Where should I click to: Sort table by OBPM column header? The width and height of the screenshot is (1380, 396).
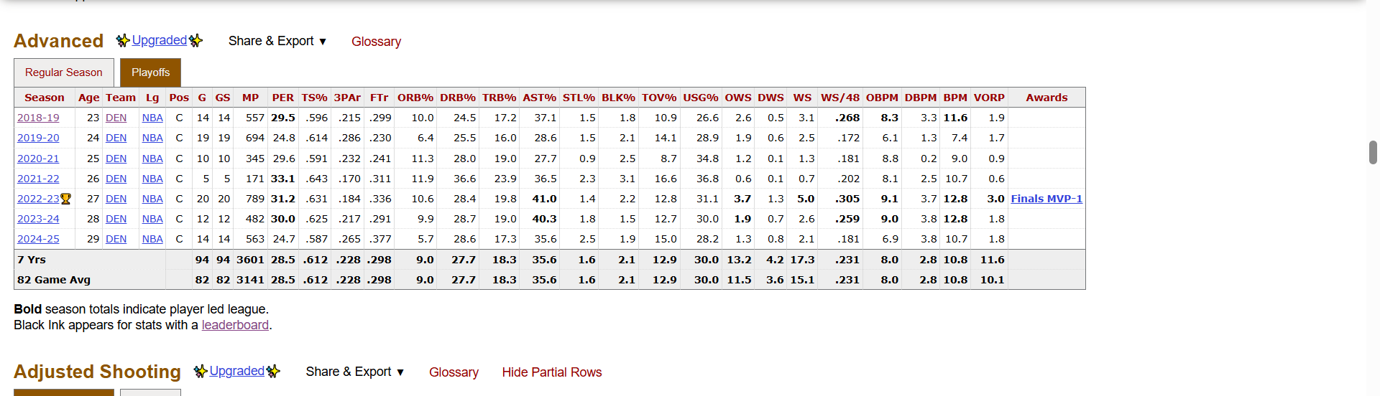(x=882, y=98)
